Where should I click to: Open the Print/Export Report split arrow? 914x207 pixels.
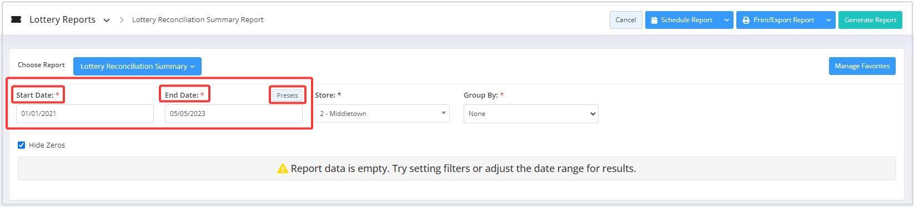click(828, 20)
